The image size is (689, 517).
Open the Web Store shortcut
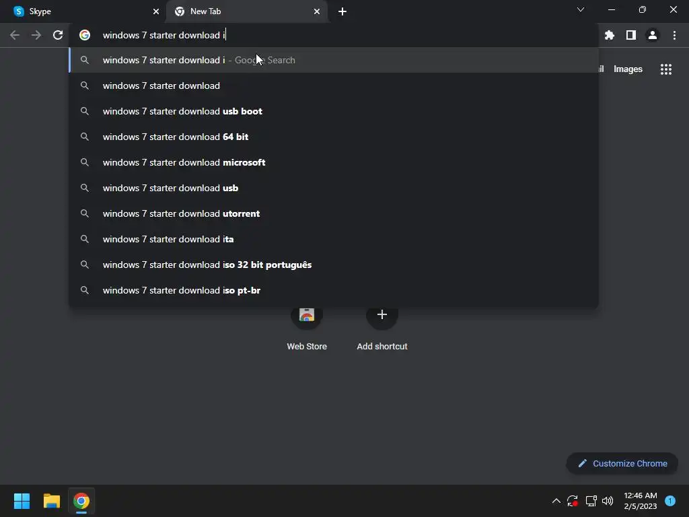tap(307, 328)
